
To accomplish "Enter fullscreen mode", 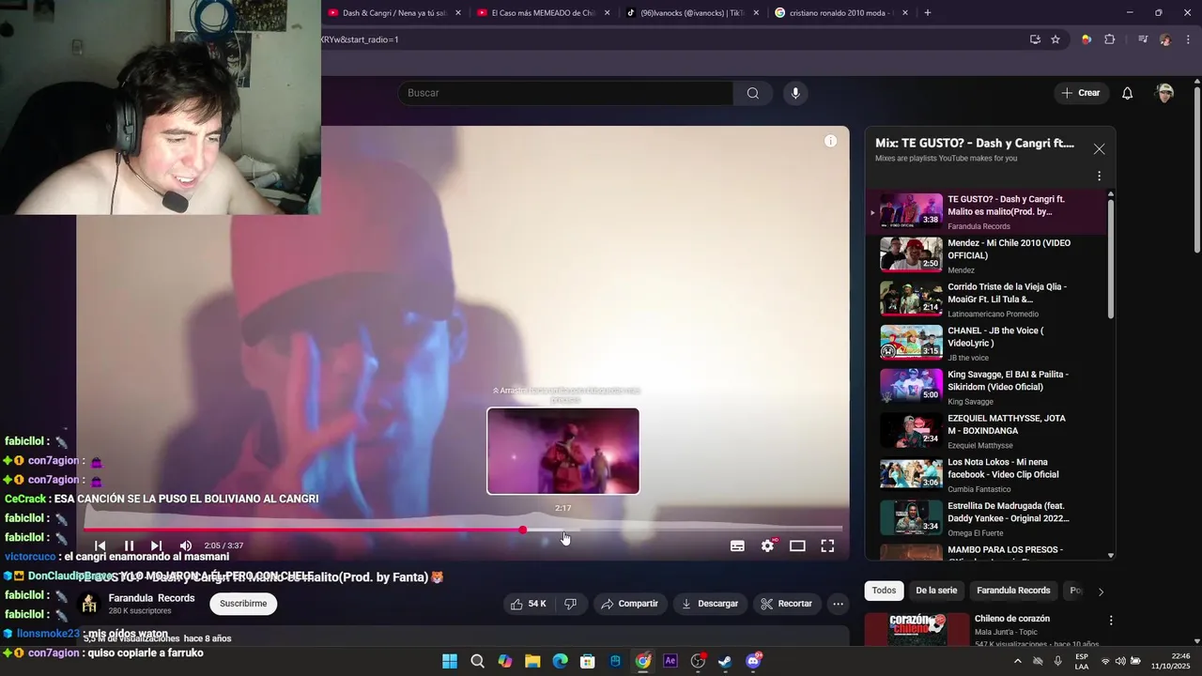I will click(x=827, y=545).
